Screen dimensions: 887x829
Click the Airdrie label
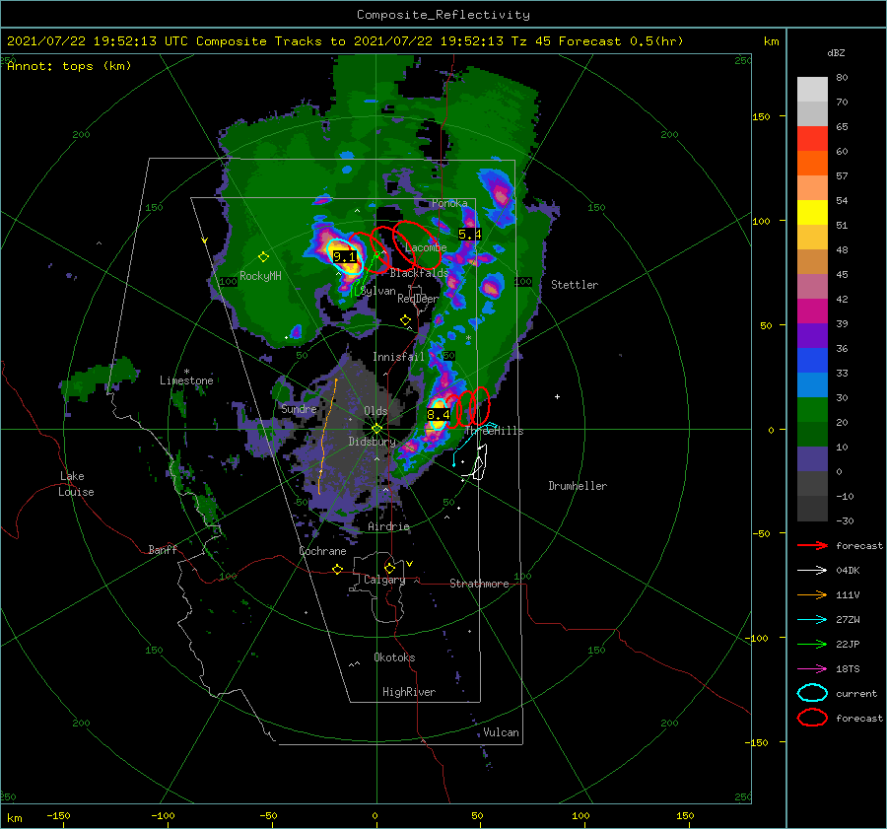point(388,526)
